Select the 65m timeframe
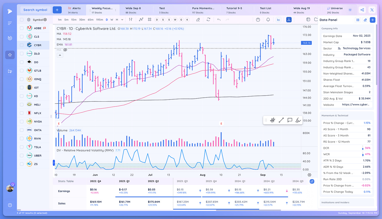This screenshot has width=382, height=219. 91,20
